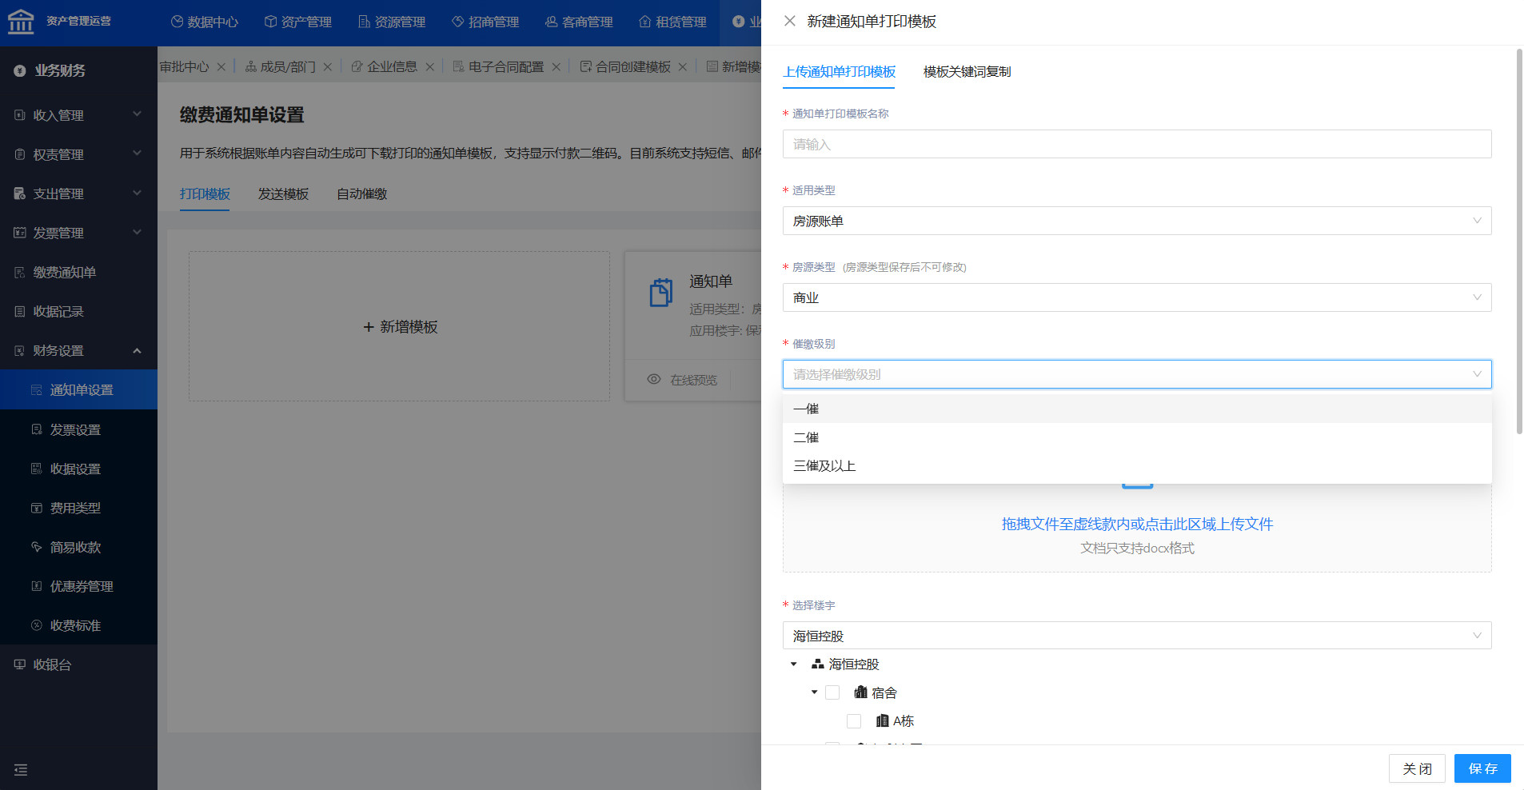Viewport: 1524px width, 790px height.
Task: Collapse the 海恒控股 tree node arrow
Action: (x=794, y=664)
